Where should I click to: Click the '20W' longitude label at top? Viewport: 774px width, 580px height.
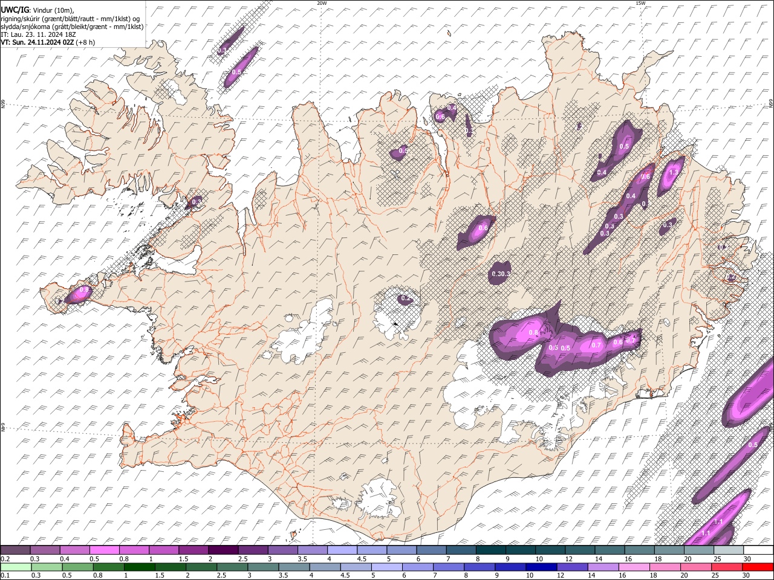click(322, 3)
